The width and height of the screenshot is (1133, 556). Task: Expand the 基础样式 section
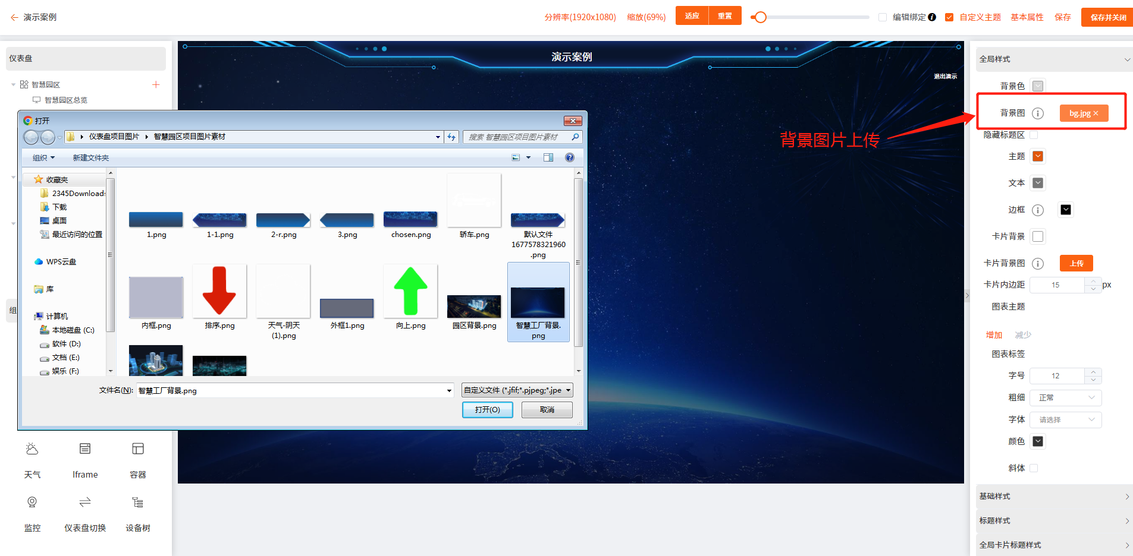click(x=1054, y=497)
